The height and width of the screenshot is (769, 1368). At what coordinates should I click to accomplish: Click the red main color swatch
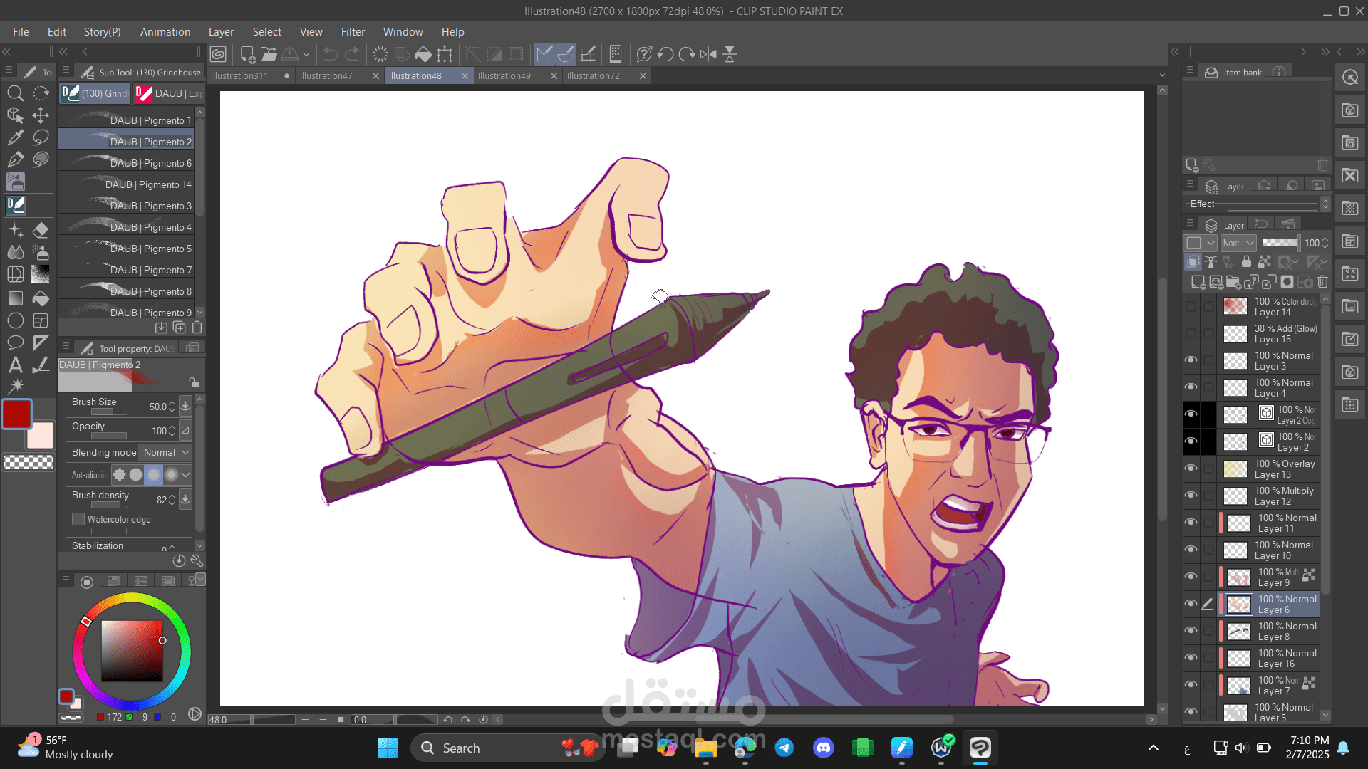(16, 414)
